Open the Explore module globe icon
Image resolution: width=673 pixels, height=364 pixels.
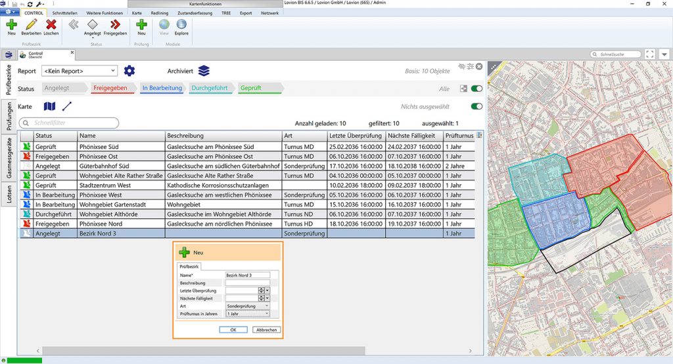point(181,25)
